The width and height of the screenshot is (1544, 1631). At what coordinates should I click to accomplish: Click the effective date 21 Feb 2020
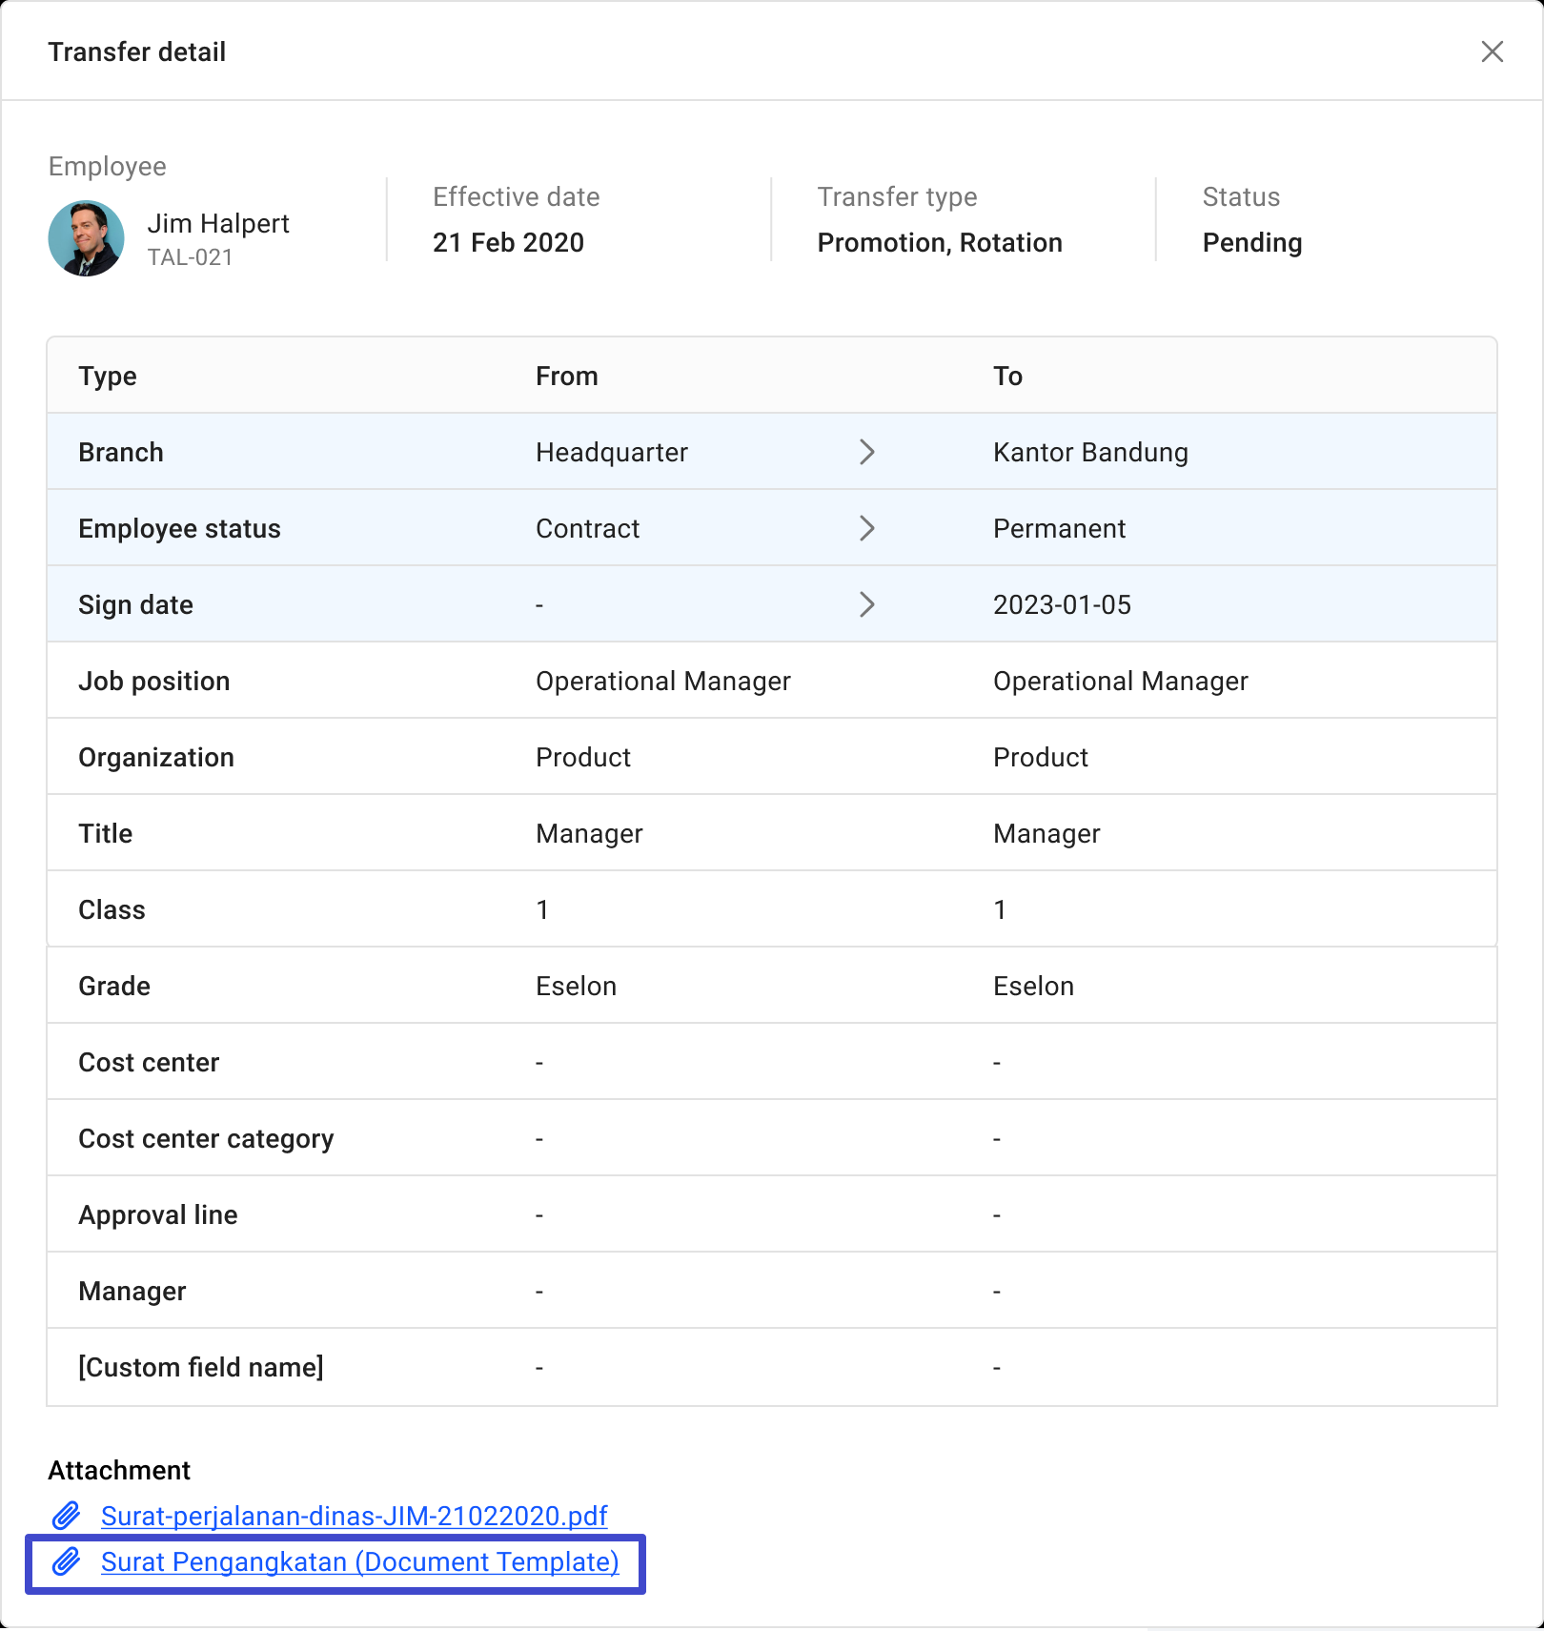point(508,242)
